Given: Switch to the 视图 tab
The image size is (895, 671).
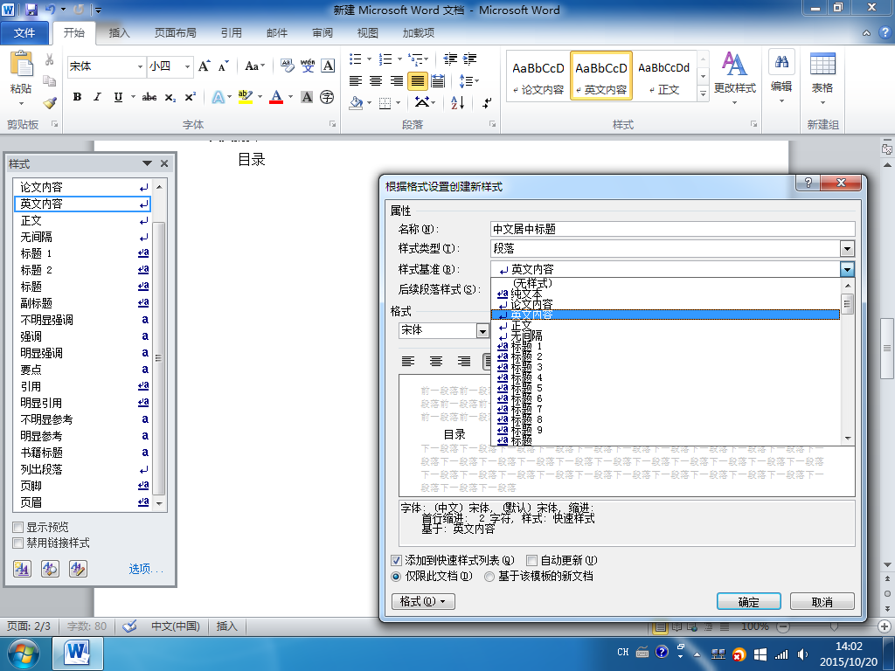Looking at the screenshot, I should click(x=368, y=33).
